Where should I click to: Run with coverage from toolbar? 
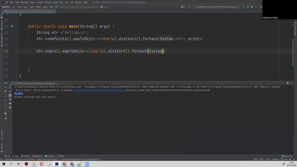click(x=252, y=6)
